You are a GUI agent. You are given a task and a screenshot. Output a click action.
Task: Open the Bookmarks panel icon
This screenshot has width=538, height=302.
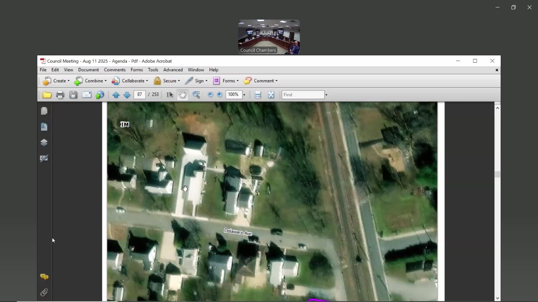(44, 127)
